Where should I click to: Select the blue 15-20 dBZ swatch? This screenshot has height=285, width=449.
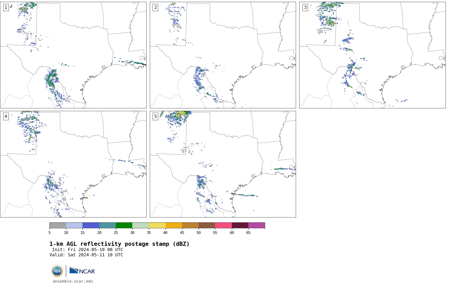point(91,225)
